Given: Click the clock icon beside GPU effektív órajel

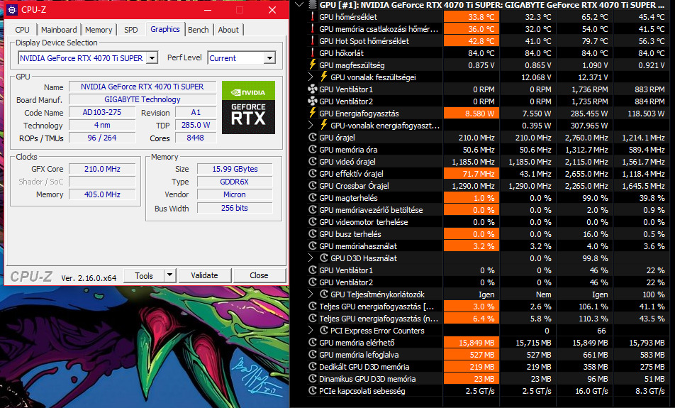Looking at the screenshot, I should [313, 174].
